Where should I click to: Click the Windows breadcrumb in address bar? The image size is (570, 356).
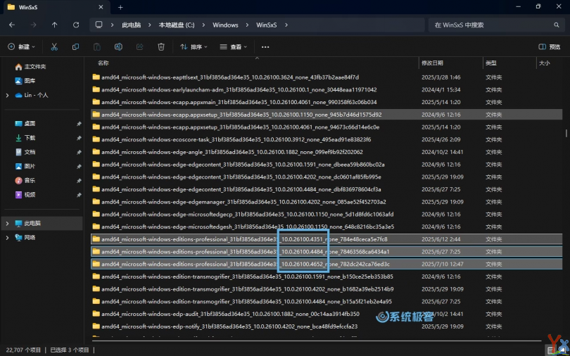226,25
